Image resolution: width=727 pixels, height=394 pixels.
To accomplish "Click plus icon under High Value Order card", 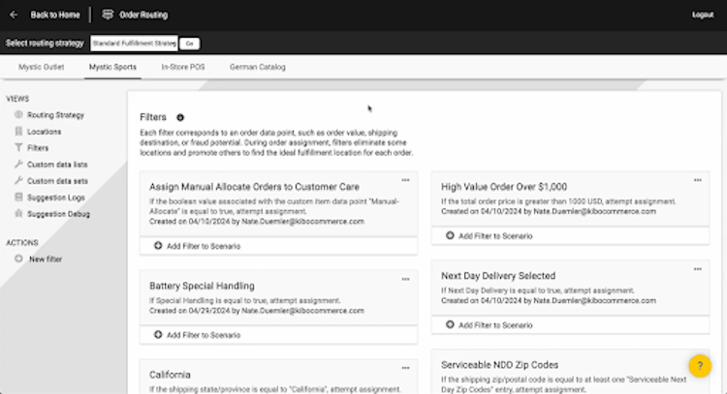I will tap(450, 235).
